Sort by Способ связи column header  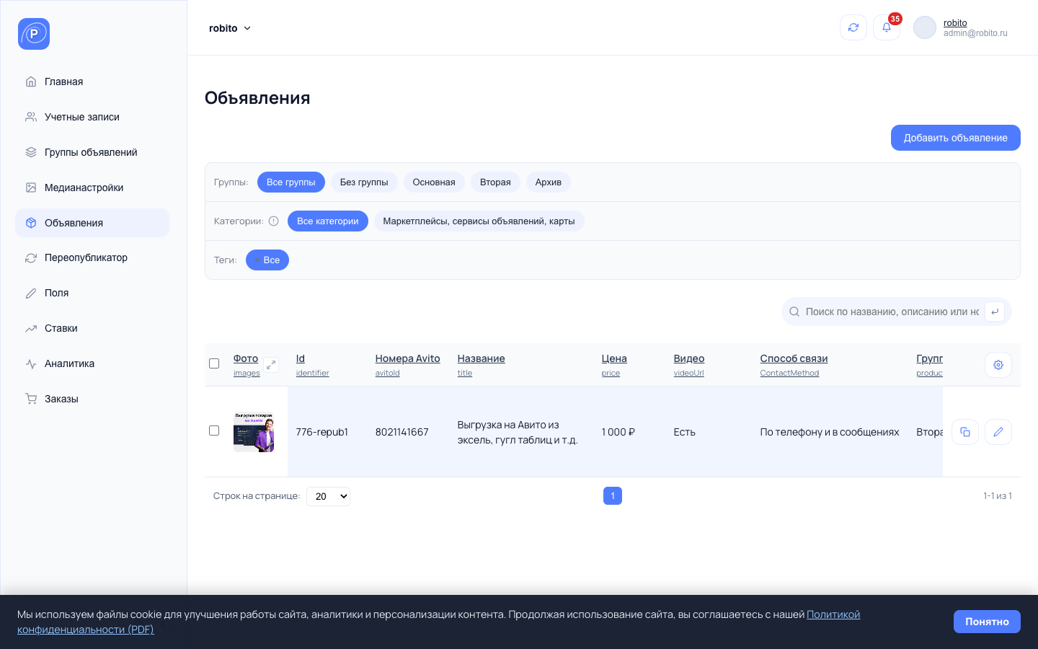794,358
